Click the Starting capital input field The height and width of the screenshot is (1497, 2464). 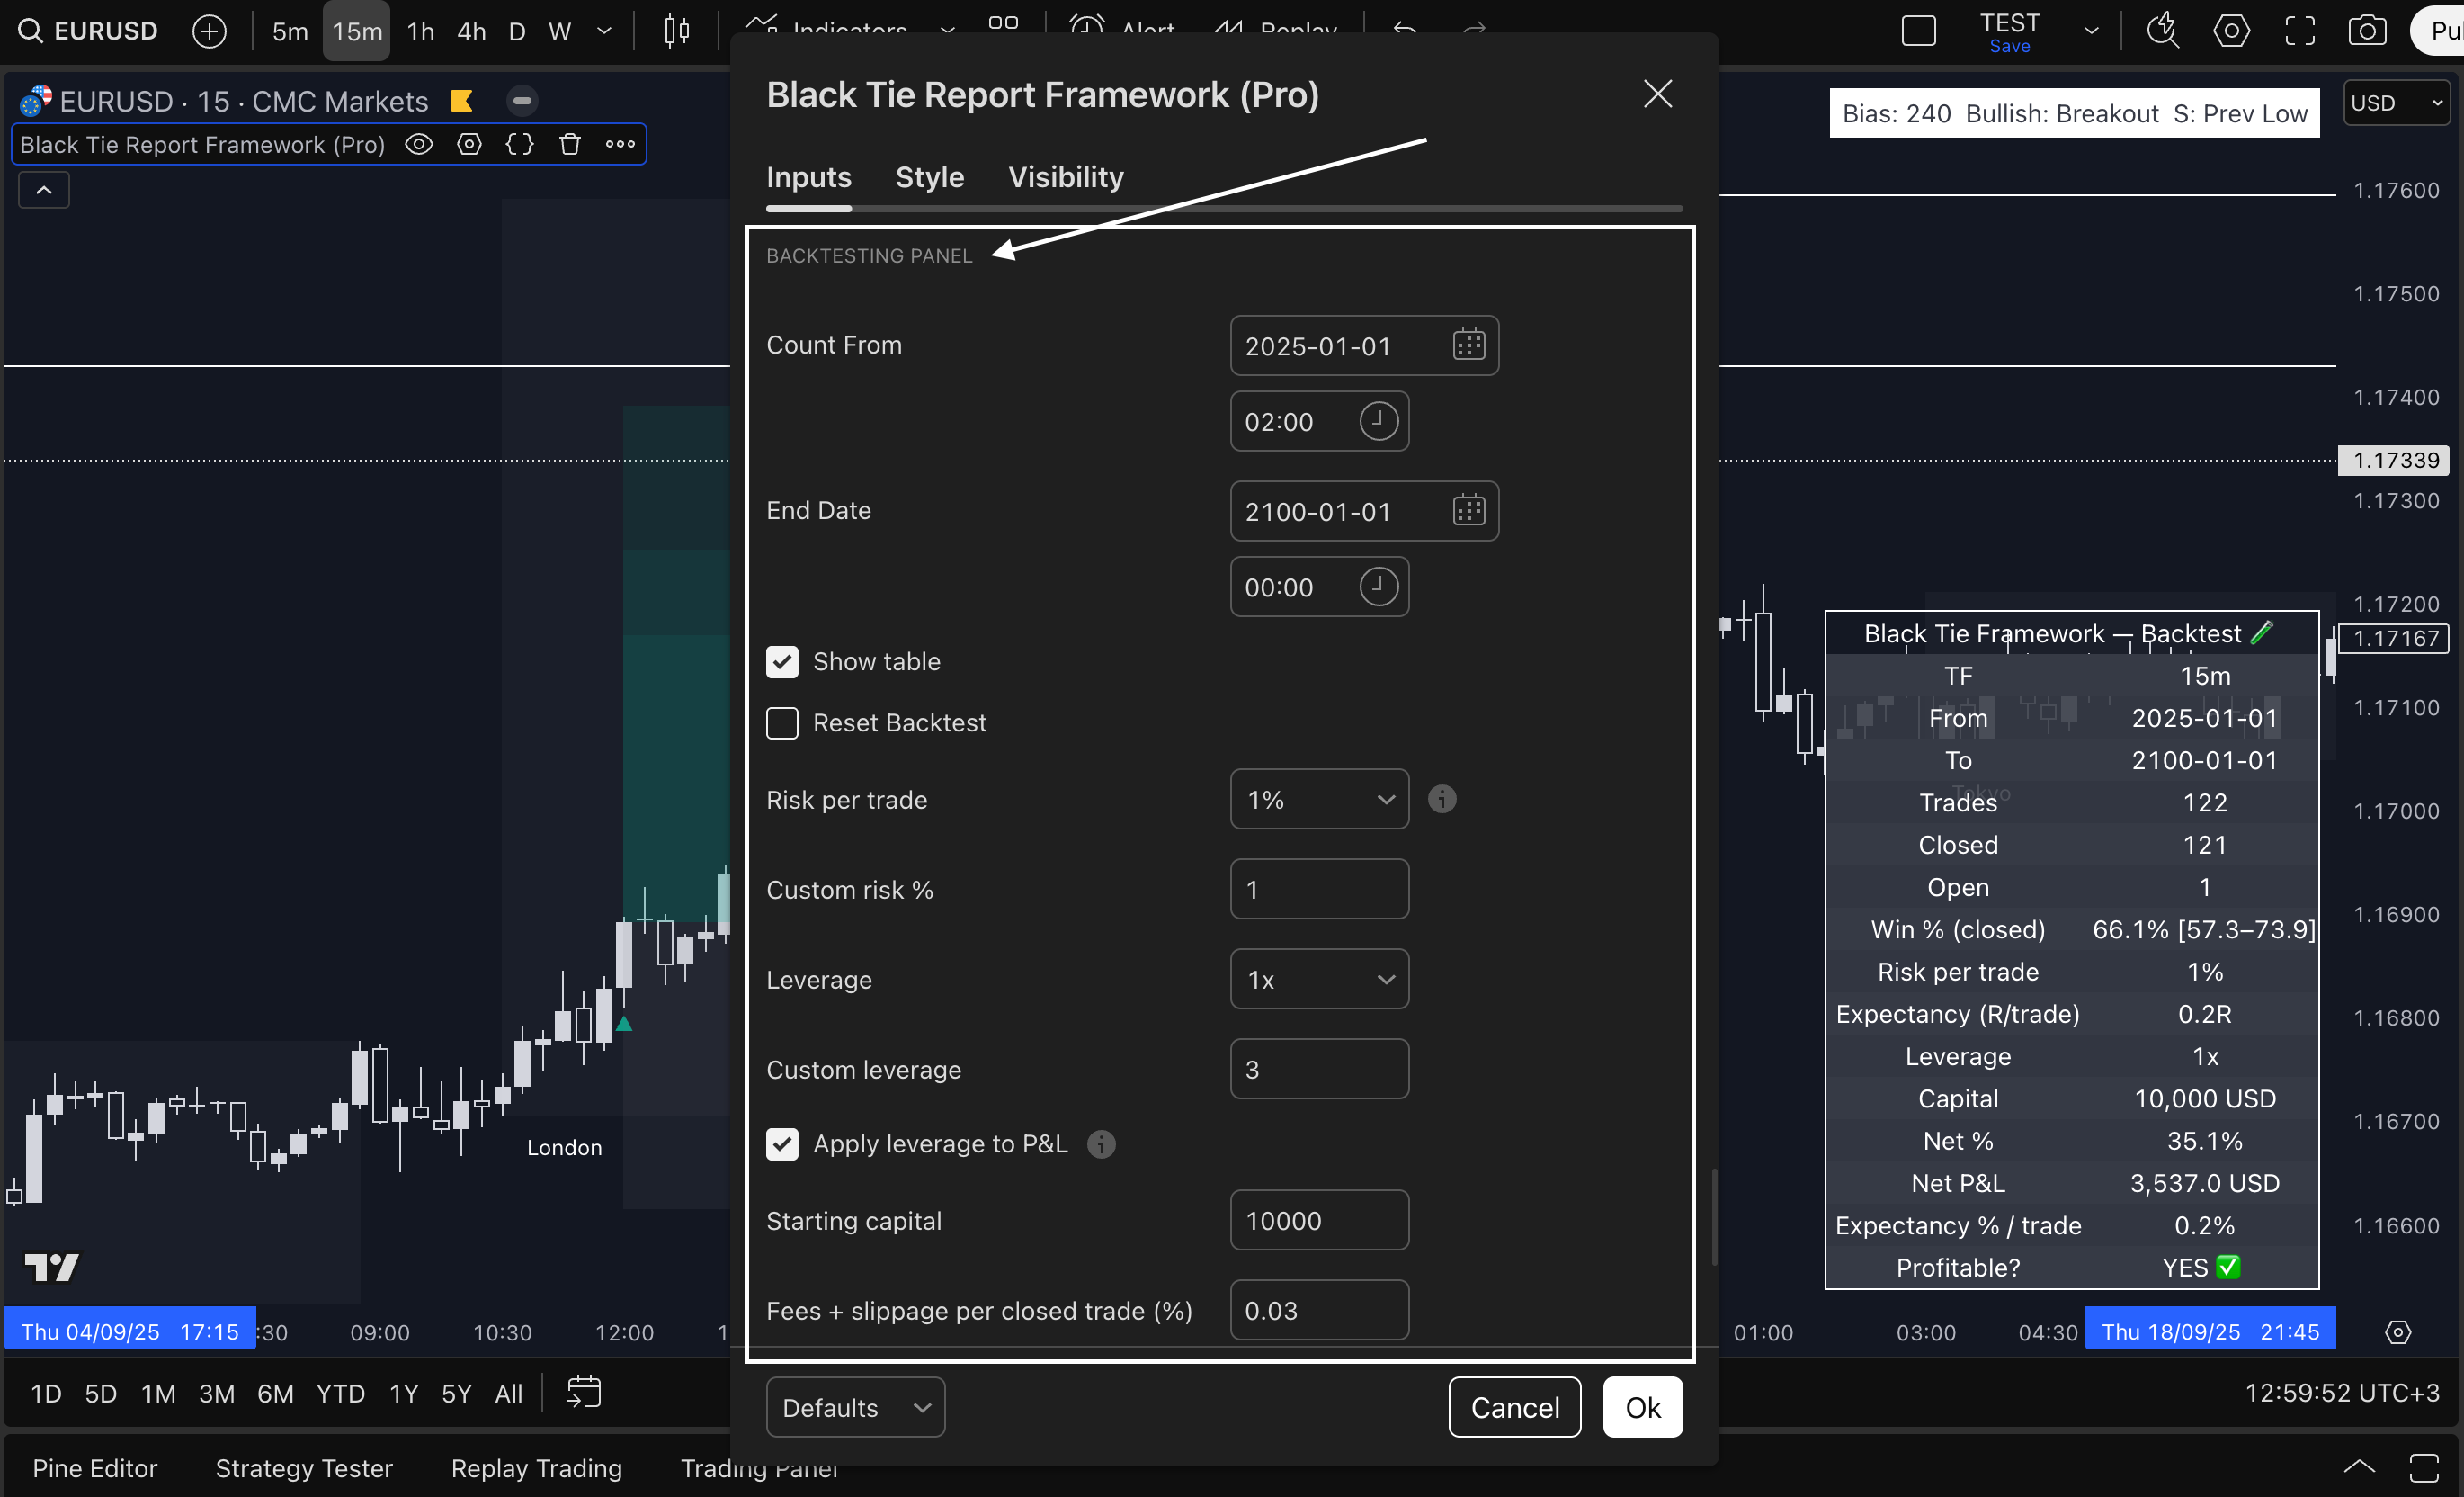coord(1318,1220)
